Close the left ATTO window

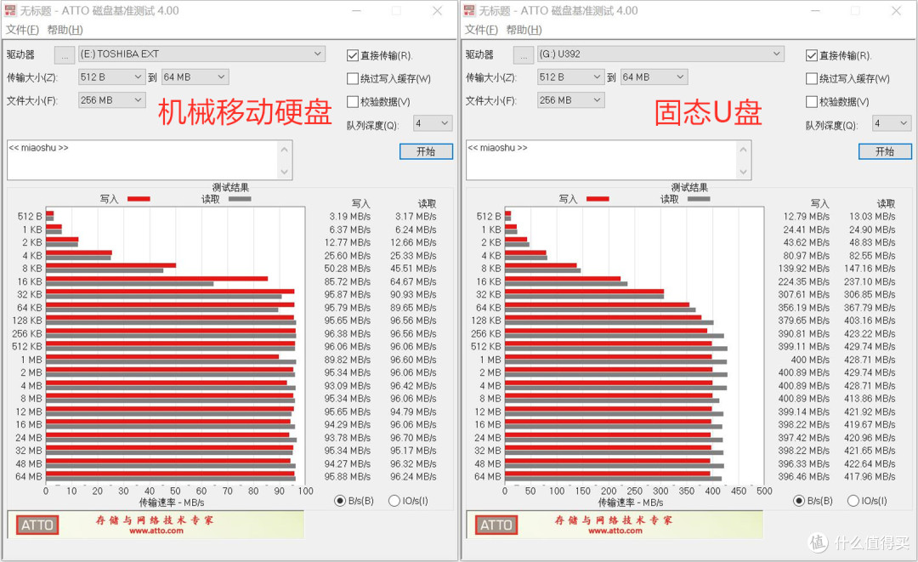(438, 10)
